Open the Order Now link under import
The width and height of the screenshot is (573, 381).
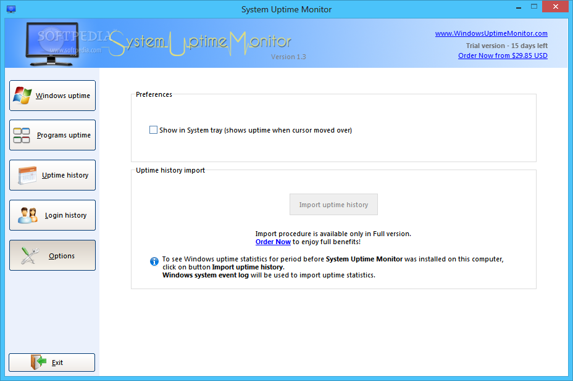(273, 242)
